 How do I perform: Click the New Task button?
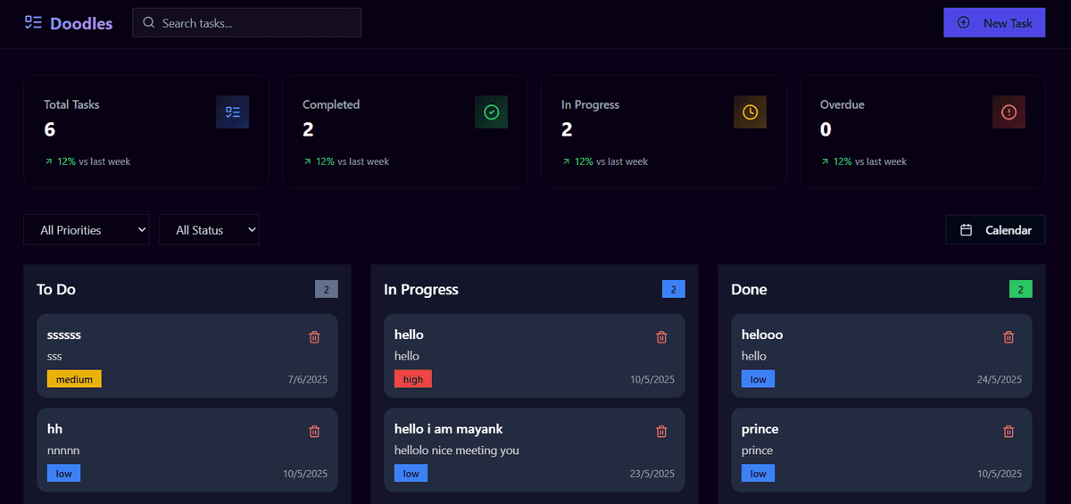pos(994,22)
